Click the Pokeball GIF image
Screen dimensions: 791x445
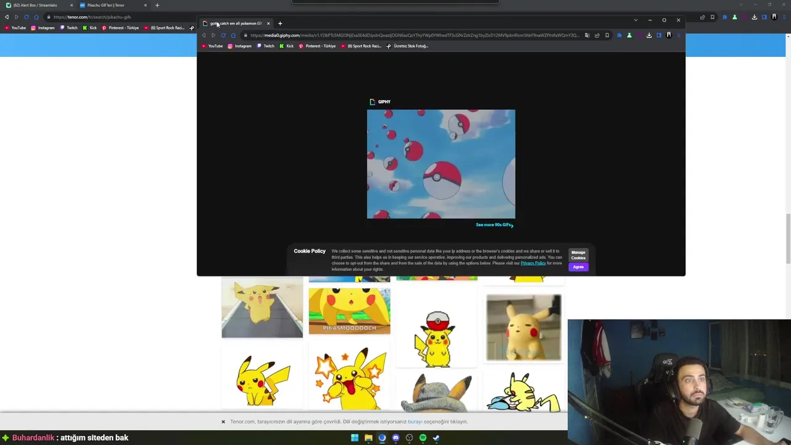pos(441,164)
